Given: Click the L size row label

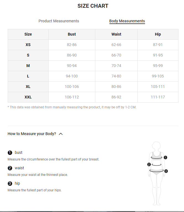Looking at the screenshot, I should point(28,76).
